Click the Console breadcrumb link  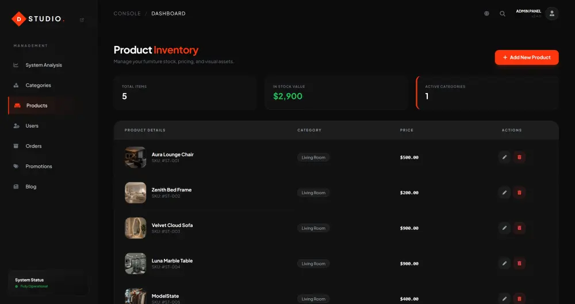pos(127,14)
